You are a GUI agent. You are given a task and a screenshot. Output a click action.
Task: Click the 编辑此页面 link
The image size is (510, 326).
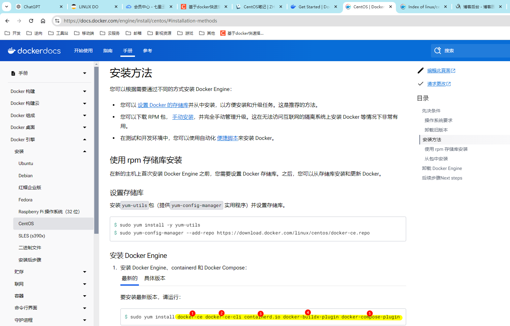pyautogui.click(x=441, y=70)
